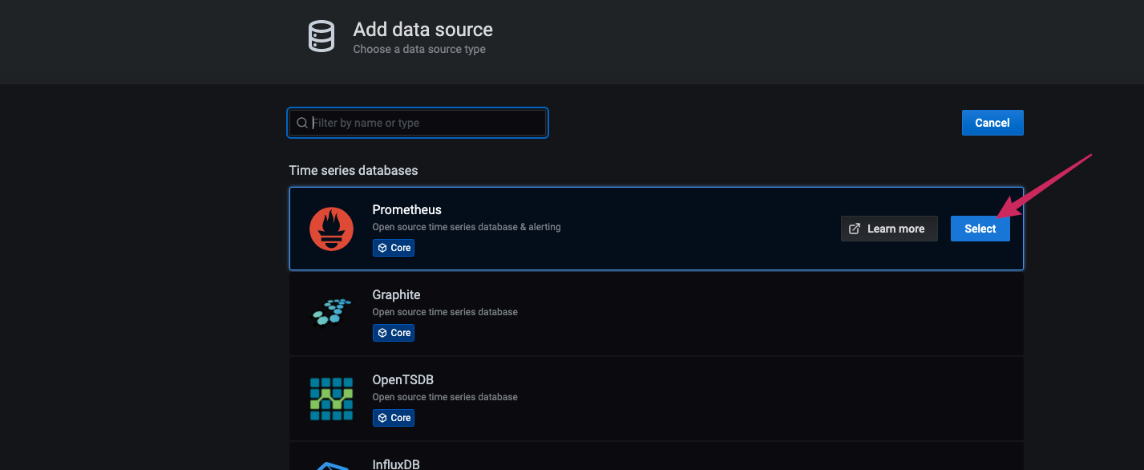Click the cube icon in Graphite Core badge

382,333
